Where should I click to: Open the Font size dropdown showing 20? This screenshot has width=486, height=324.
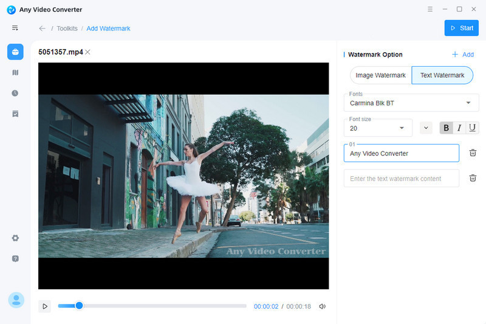coord(378,128)
